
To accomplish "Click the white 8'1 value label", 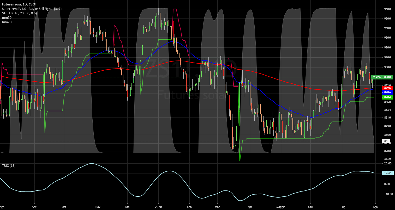I will 386,141.
